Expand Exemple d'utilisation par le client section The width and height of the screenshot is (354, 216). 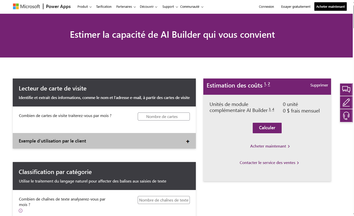(x=104, y=141)
